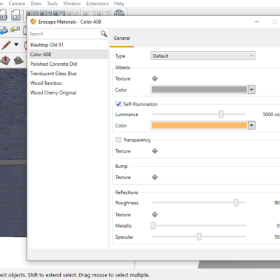This screenshot has height=280, width=280.
Task: Click the orange Self-Illumination color swatch
Action: pyautogui.click(x=199, y=125)
